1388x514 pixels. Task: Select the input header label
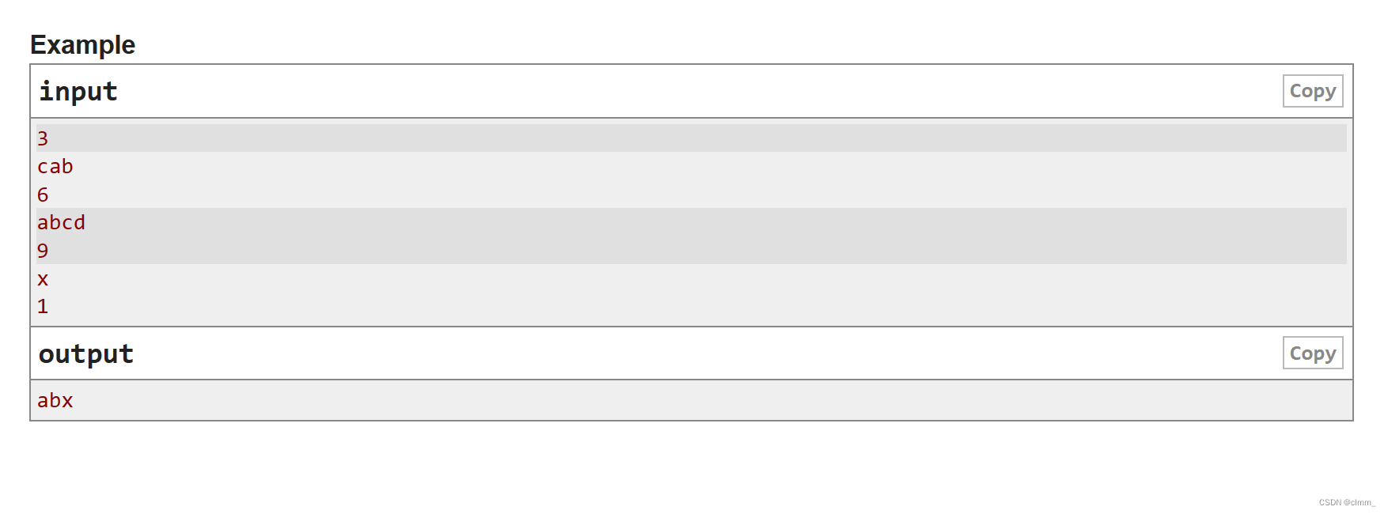(x=77, y=90)
